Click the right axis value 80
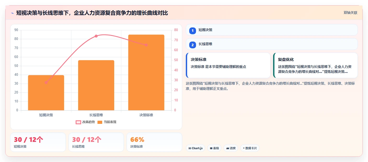The height and width of the screenshot is (162, 368). [176, 30]
